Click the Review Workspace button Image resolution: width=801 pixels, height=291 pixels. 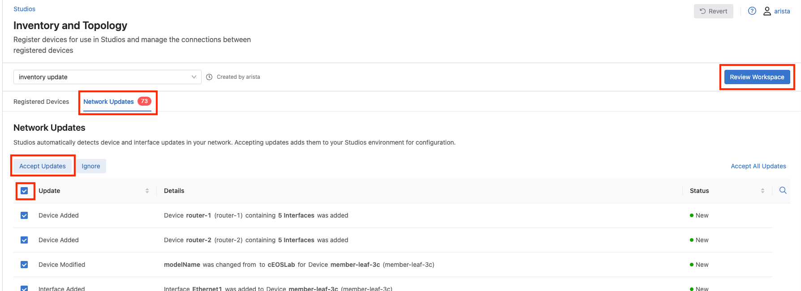757,77
